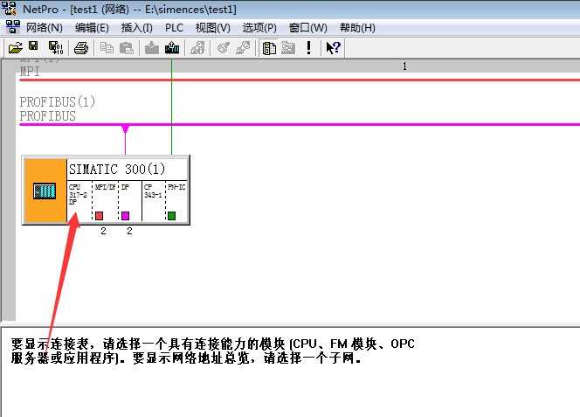Open the 选项(P) menu
This screenshot has width=580, height=417.
[259, 28]
